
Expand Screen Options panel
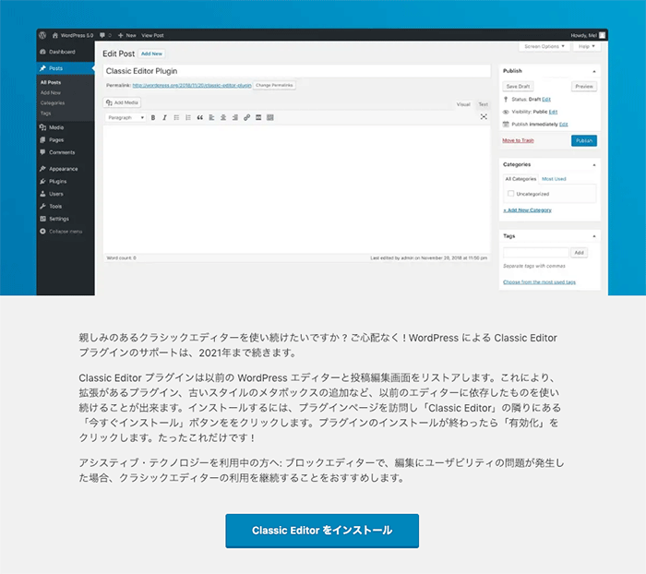pyautogui.click(x=544, y=46)
